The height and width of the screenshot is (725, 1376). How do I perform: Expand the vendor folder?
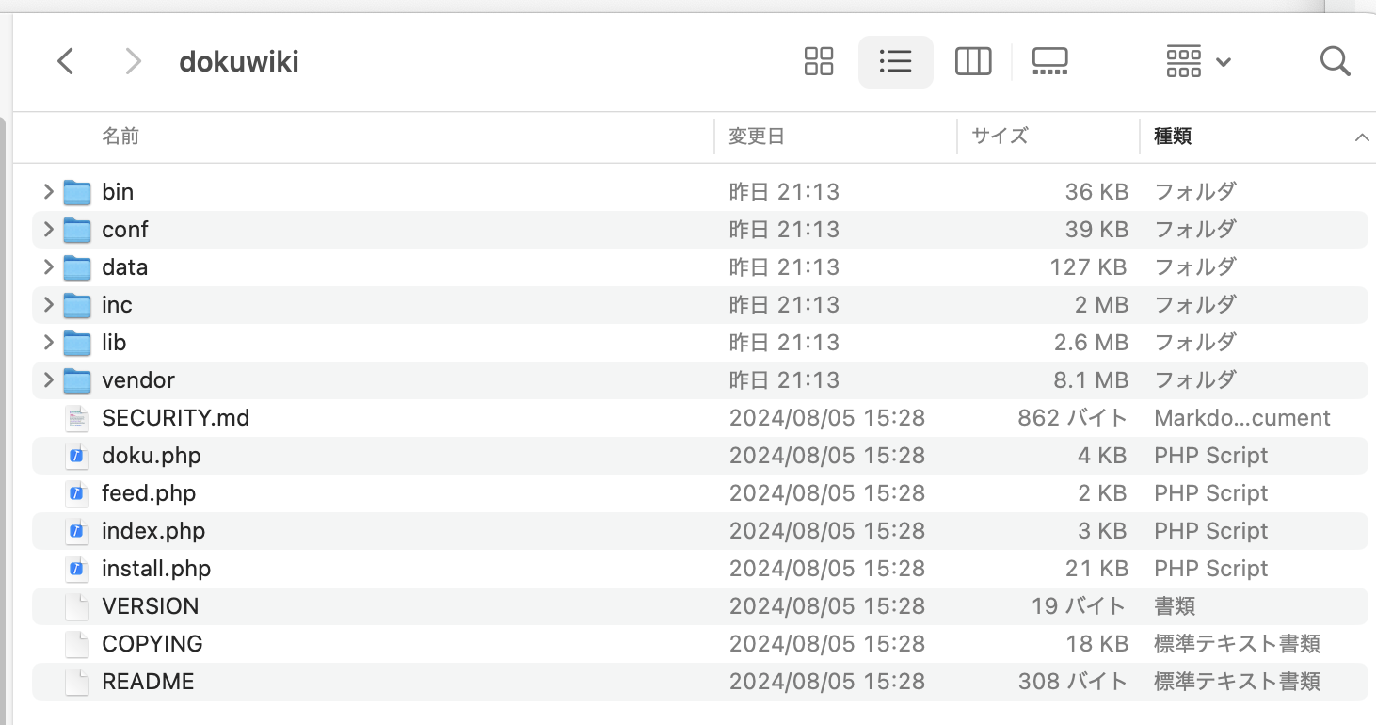coord(47,379)
